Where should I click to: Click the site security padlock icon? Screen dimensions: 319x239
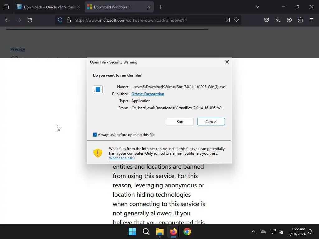(69, 20)
